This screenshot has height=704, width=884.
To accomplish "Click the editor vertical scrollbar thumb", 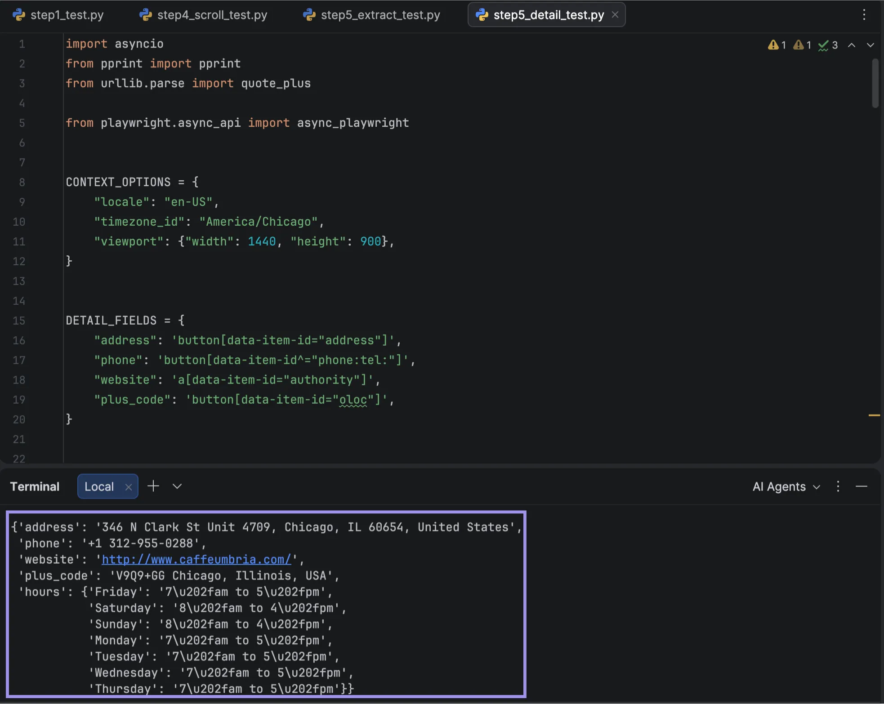I will click(x=875, y=83).
